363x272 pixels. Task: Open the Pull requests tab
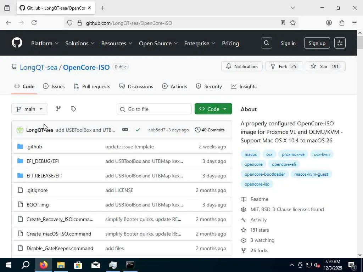92,86
